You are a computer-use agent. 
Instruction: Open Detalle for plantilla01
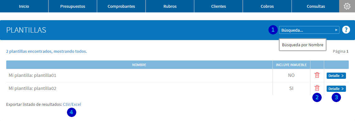[x=336, y=76]
